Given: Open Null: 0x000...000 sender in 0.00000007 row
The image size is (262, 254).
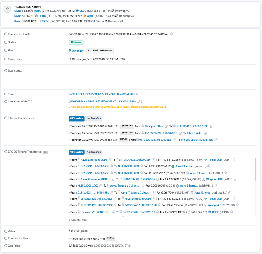Looking at the screenshot, I should (x=88, y=185).
